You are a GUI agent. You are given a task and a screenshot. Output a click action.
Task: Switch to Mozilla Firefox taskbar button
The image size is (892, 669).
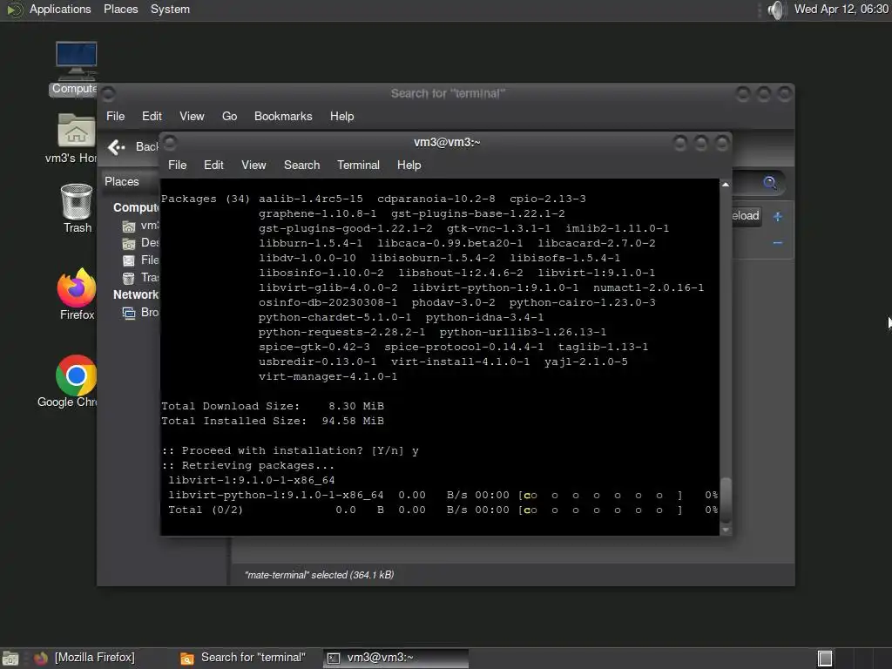click(85, 658)
